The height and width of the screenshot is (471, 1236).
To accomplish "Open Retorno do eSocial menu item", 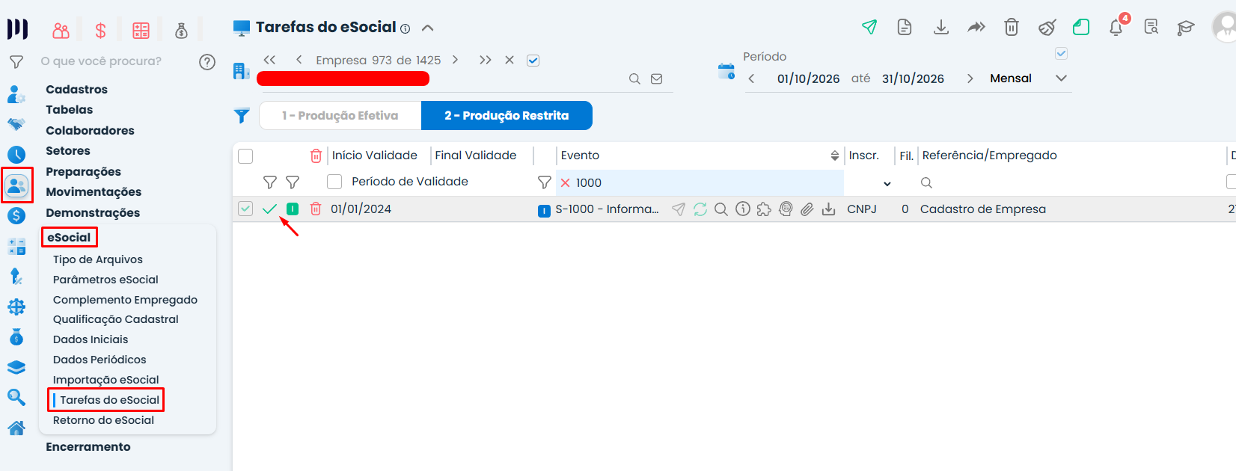I will click(103, 420).
